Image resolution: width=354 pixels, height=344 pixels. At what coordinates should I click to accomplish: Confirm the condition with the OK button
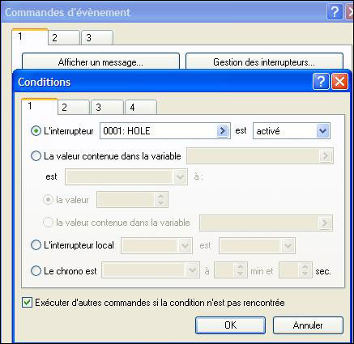coord(230,325)
